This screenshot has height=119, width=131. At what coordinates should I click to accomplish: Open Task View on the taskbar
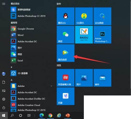point(29,116)
